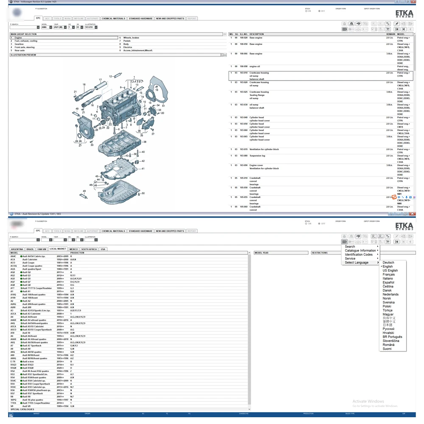The image size is (424, 424).
Task: Open the Standard Hardware tab in the Volkswagen window
Action: [x=141, y=19]
